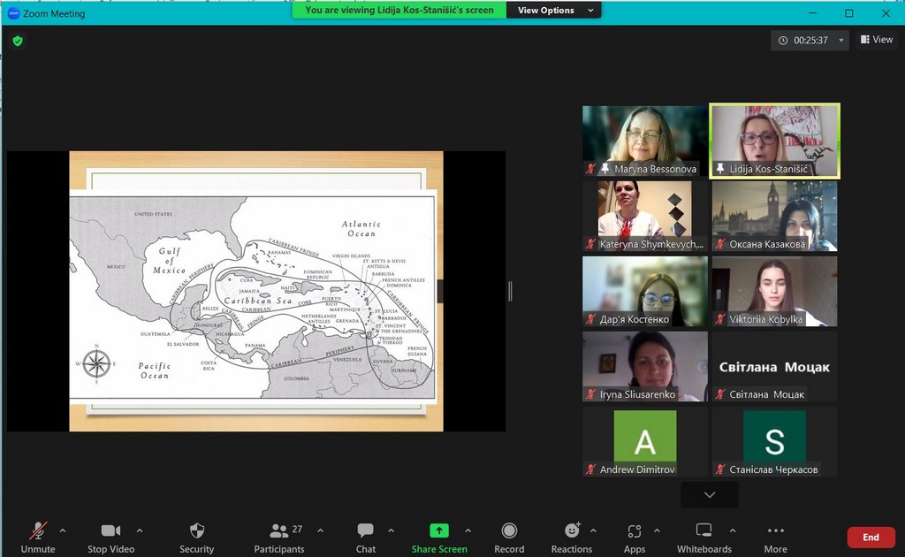905x557 pixels.
Task: Open the Reactions menu
Action: coord(572,530)
